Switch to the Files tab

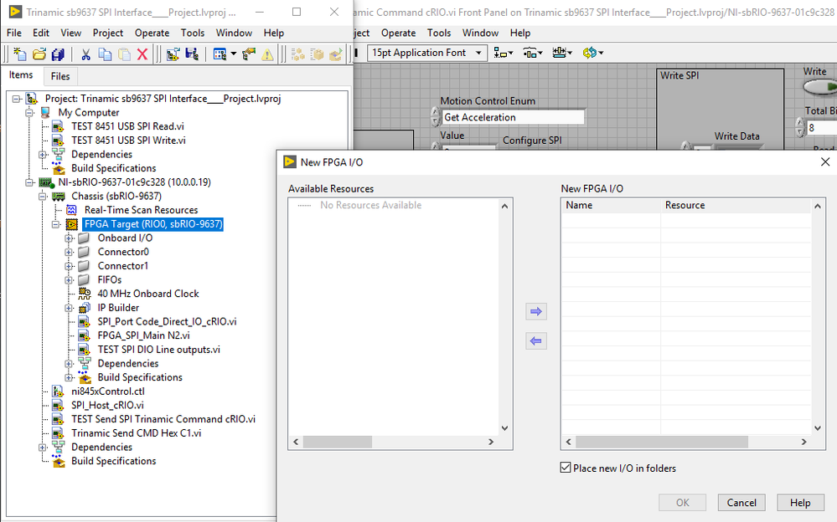point(60,76)
